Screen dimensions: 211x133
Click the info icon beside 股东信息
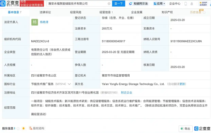coord(18,129)
